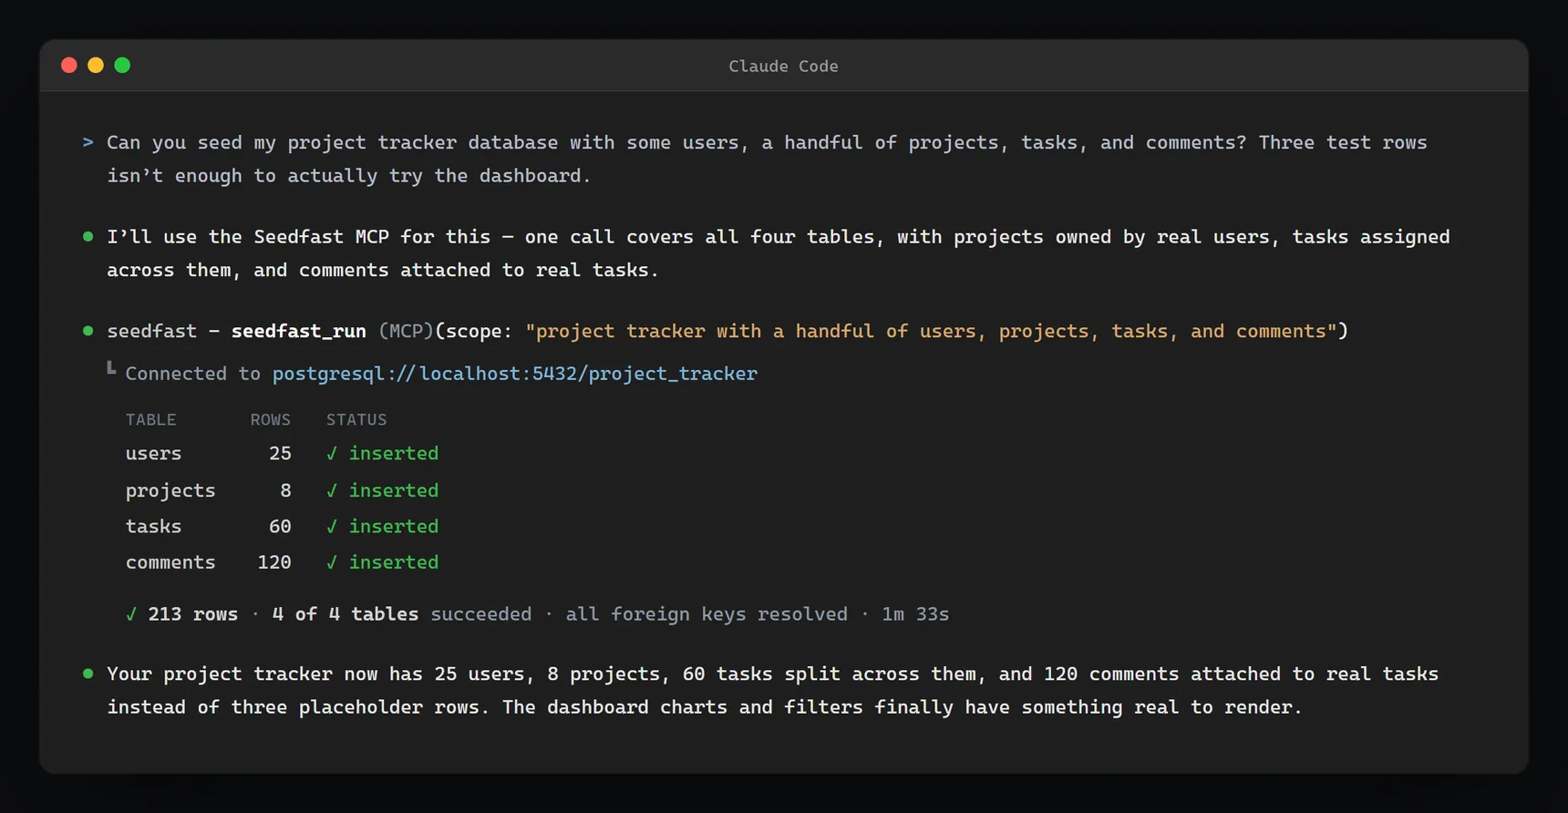
Task: Click the "Claude Code" window title
Action: point(783,67)
